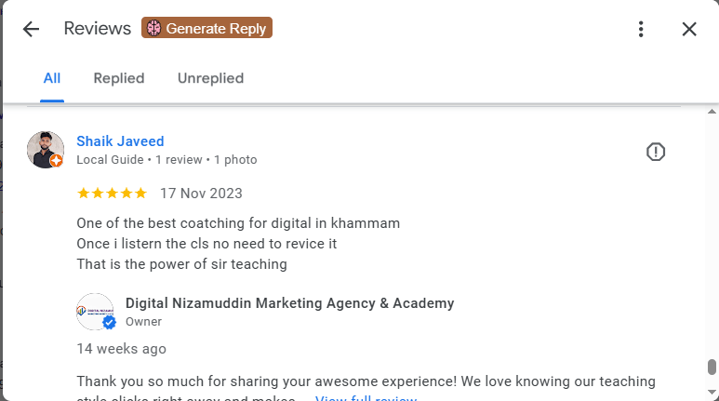Click the orange Local Guide star badge

[57, 161]
